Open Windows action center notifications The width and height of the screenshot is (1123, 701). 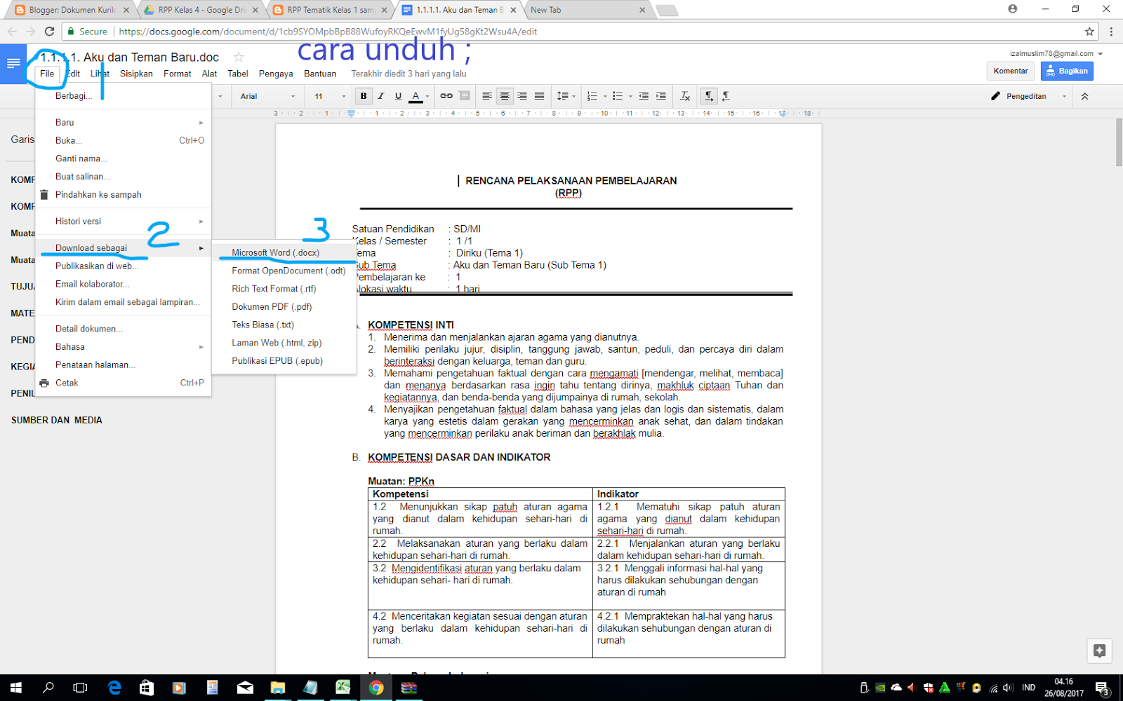[1102, 688]
